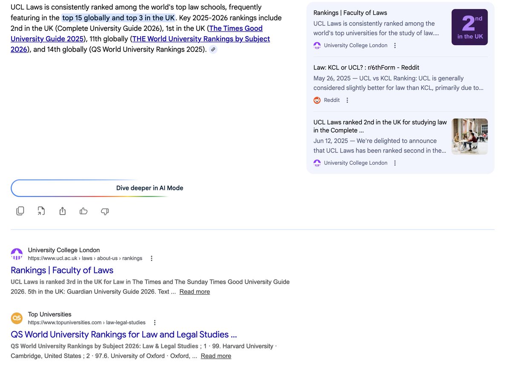The image size is (511, 368).
Task: Click the UCL favicon in search result
Action: [17, 254]
